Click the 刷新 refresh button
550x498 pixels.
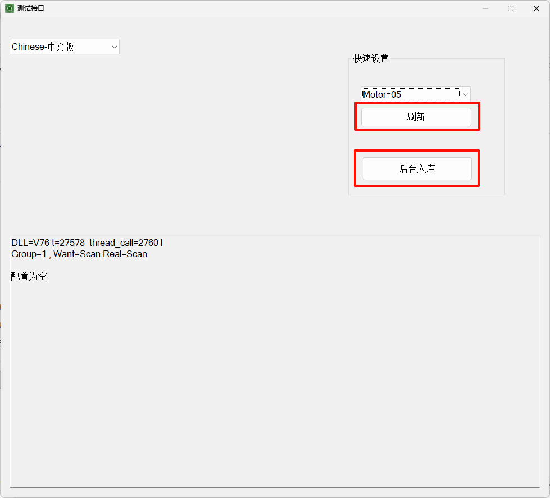tap(416, 117)
